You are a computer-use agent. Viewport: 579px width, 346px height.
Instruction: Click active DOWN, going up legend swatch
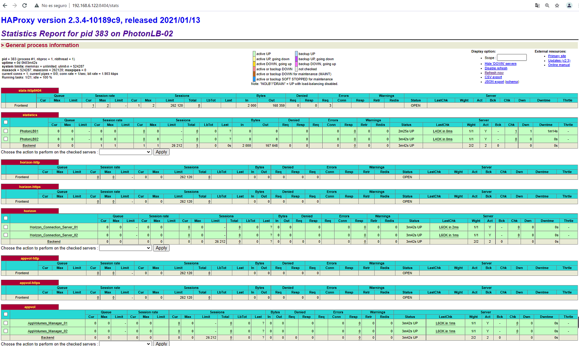[254, 64]
